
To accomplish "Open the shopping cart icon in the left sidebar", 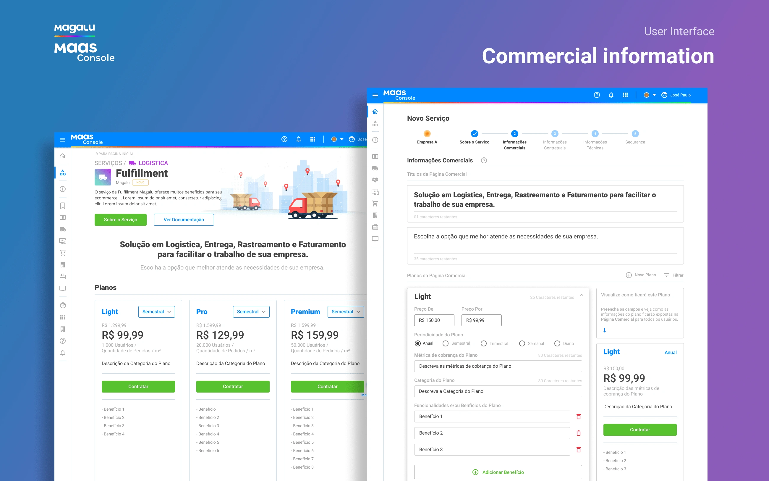I will pyautogui.click(x=63, y=253).
